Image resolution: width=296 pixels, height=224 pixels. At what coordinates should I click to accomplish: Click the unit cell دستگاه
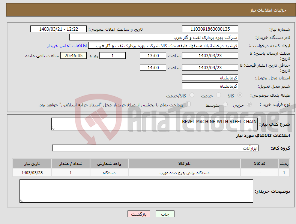point(109,173)
